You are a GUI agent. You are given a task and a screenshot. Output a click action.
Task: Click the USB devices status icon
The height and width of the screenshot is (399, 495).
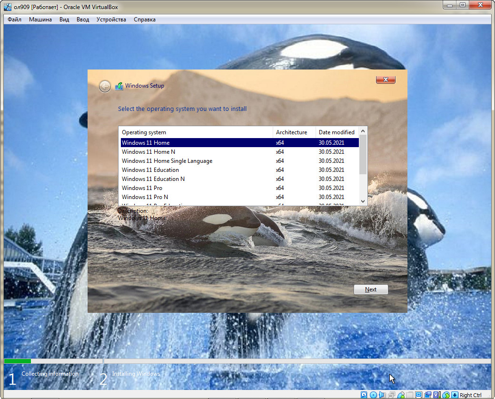(401, 395)
